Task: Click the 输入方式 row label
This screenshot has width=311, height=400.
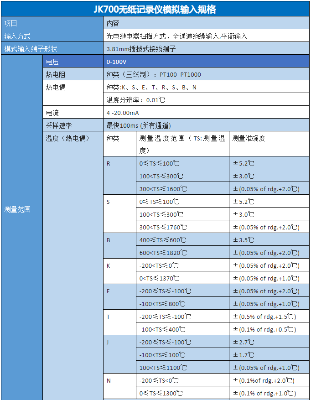Action: tap(52, 36)
